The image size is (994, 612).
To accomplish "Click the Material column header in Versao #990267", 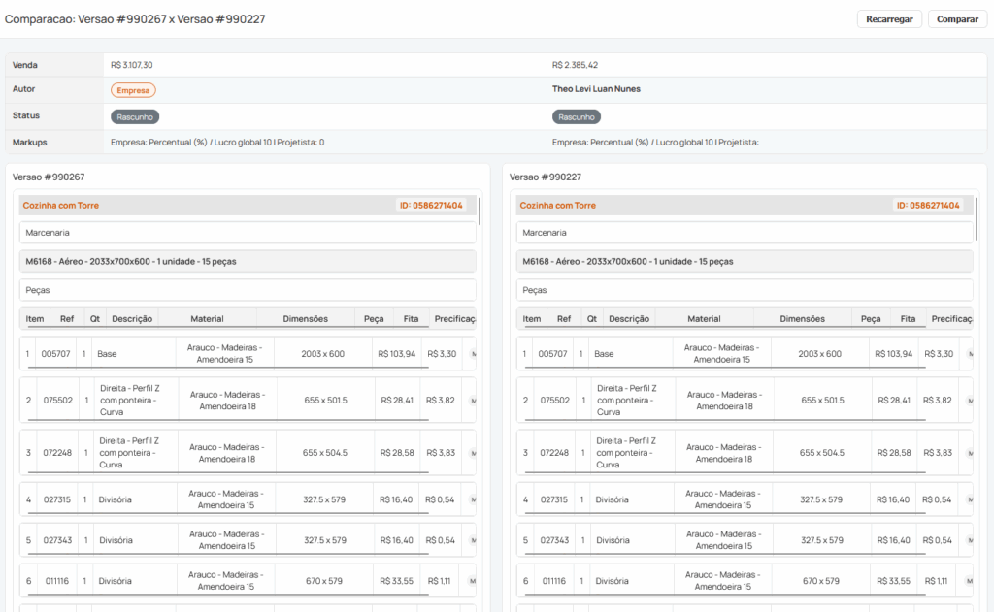I will (207, 318).
